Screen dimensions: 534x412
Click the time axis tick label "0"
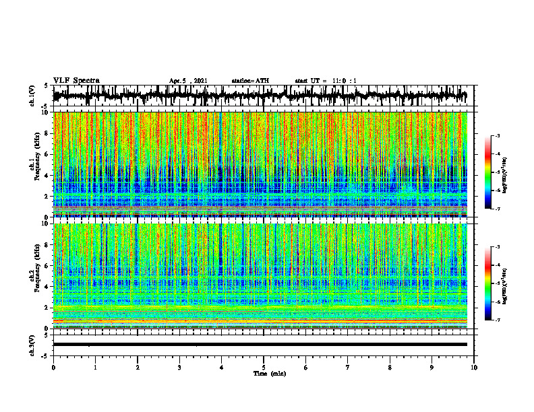point(53,368)
